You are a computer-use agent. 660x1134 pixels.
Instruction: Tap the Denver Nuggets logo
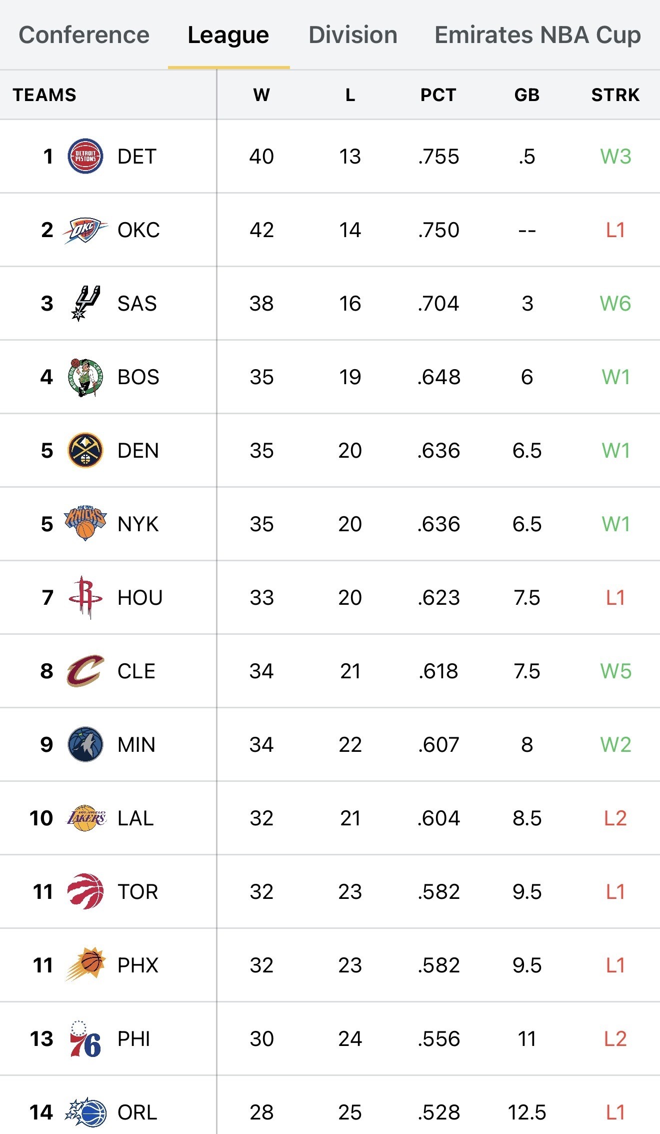tap(85, 450)
